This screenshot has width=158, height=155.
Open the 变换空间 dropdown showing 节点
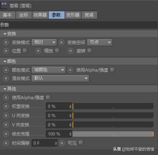(100, 43)
